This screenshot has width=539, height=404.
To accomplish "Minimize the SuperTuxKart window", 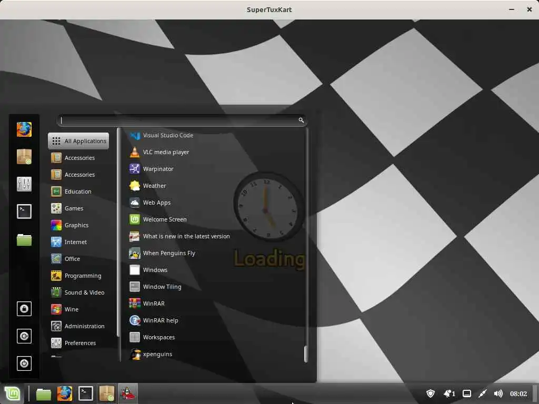I will click(x=512, y=9).
